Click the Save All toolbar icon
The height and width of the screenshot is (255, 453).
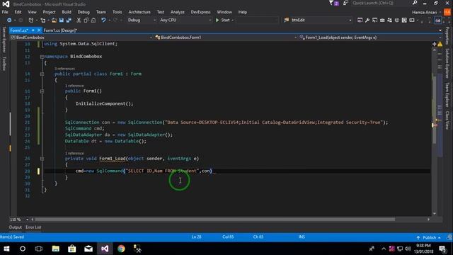[69, 21]
